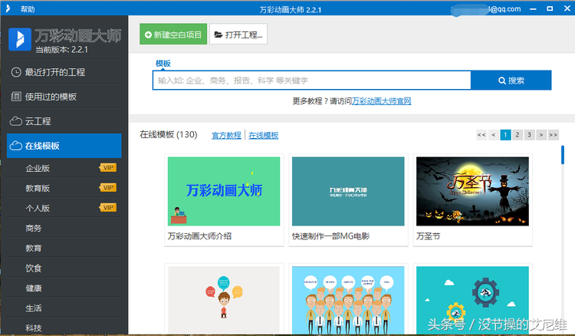
Task: Open 使用过的模板 section
Action: [64, 97]
